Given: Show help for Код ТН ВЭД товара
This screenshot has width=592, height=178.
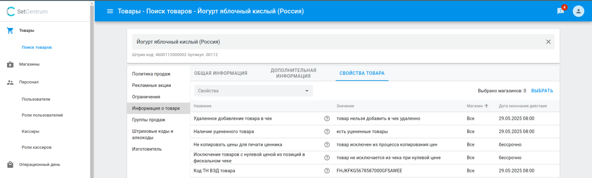Looking at the screenshot, I should [x=327, y=171].
